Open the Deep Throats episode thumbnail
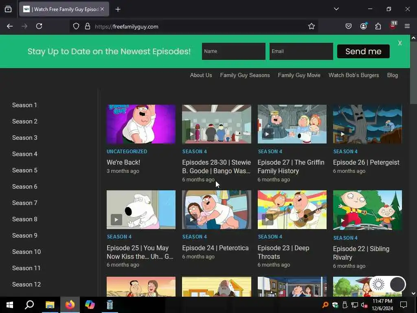The image size is (417, 313). click(292, 209)
